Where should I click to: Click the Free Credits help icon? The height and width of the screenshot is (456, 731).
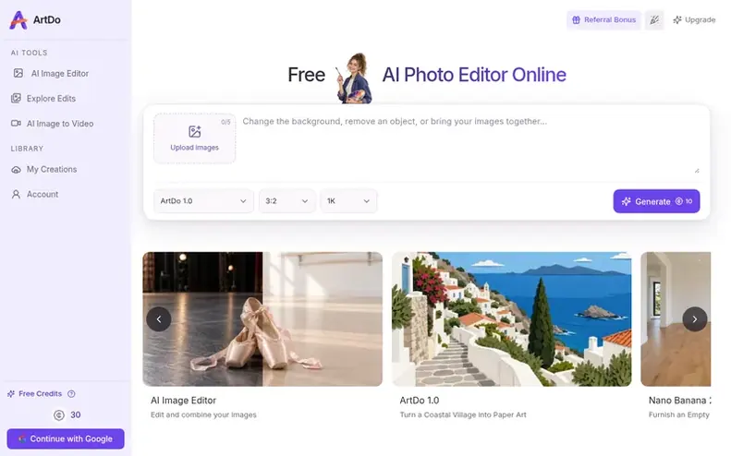[x=71, y=394]
